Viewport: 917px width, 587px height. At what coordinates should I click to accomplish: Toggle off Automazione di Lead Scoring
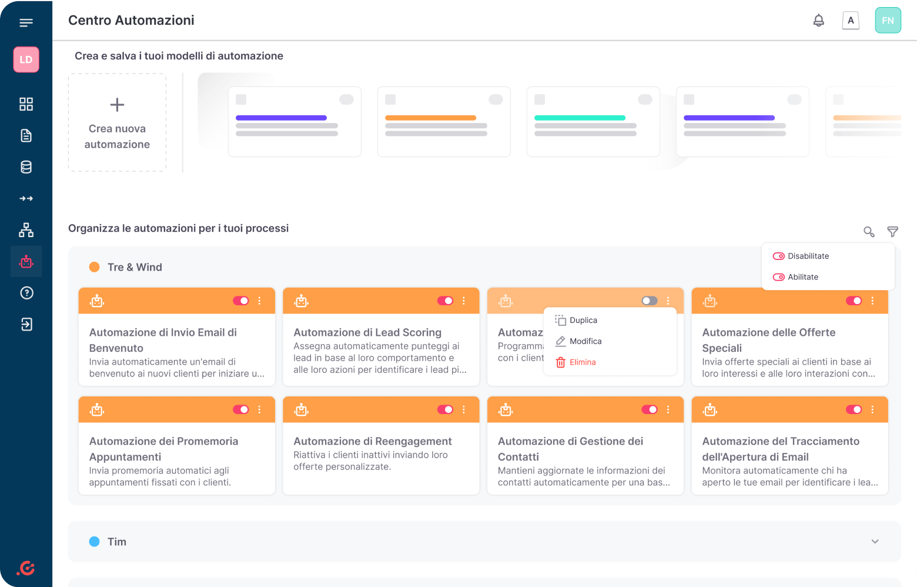click(445, 301)
